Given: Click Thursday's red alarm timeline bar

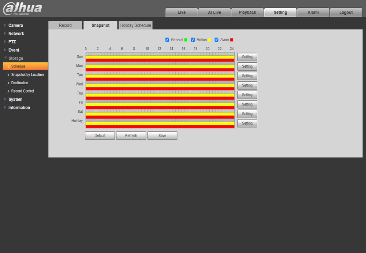Looking at the screenshot, I should [x=160, y=98].
